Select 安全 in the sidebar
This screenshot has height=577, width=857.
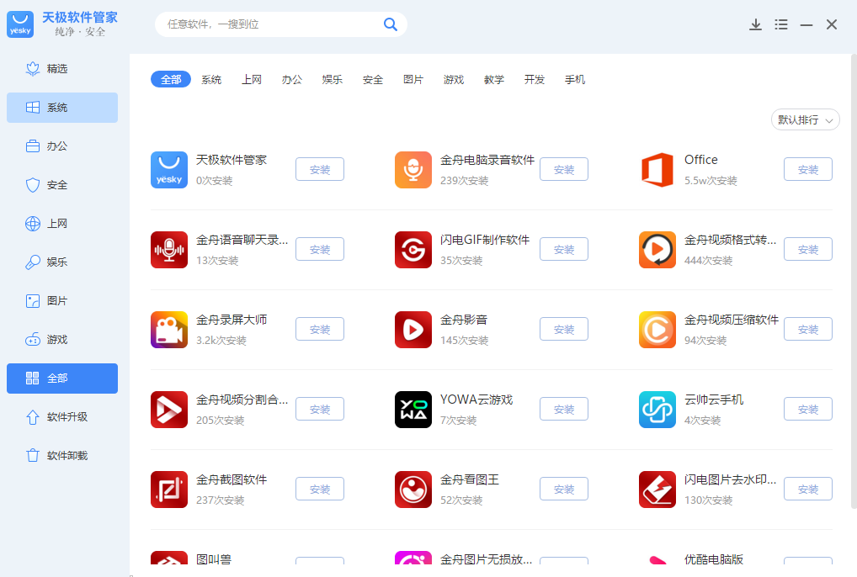62,185
